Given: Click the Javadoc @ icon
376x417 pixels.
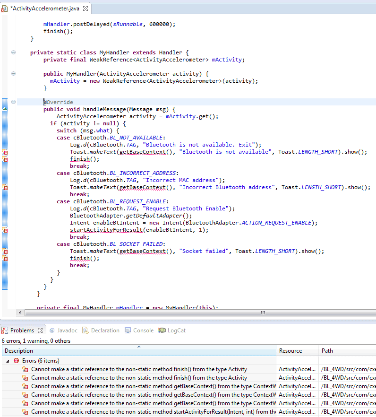Looking at the screenshot, I should 52,330.
